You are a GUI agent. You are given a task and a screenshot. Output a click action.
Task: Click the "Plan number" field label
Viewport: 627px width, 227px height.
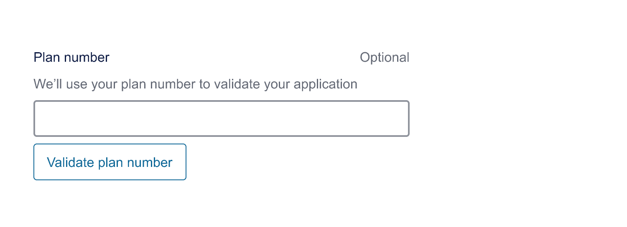tap(71, 57)
